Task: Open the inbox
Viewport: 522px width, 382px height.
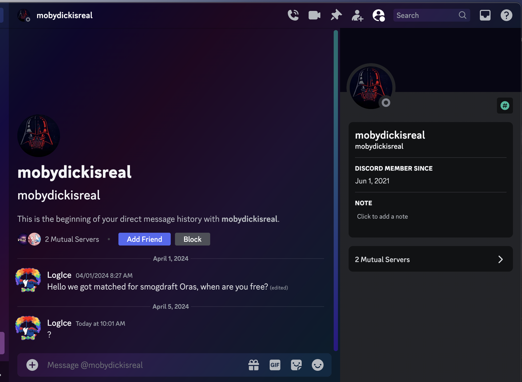Action: point(485,15)
